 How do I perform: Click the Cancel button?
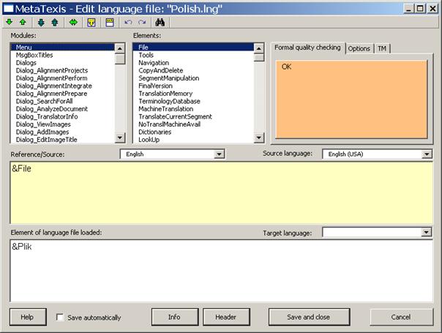(401, 317)
